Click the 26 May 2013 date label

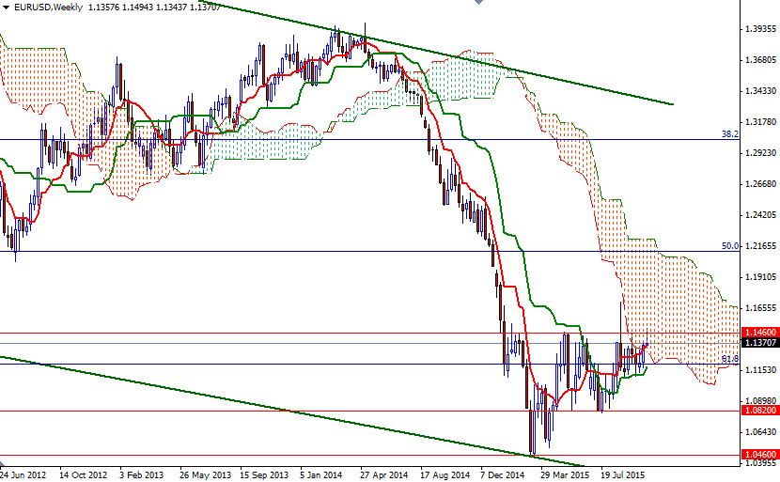[x=207, y=474]
